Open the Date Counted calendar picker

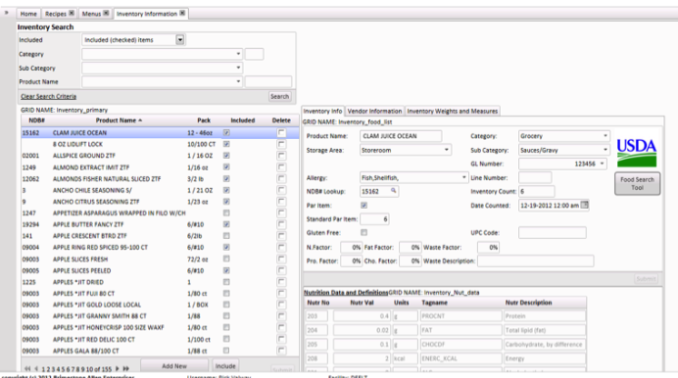584,205
